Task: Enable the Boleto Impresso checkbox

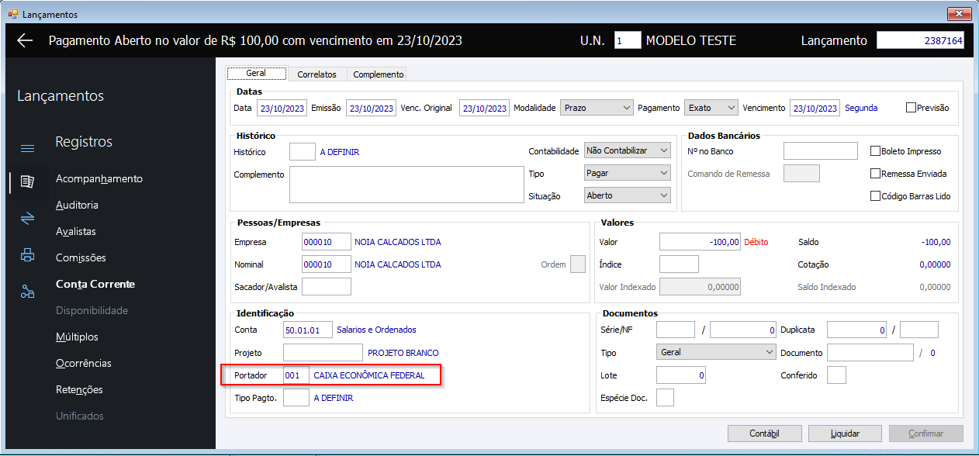Action: (x=875, y=151)
